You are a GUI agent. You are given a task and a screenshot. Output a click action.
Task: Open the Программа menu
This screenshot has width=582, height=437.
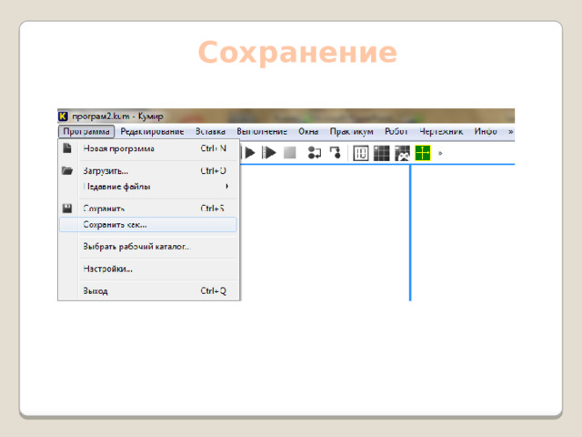(86, 131)
